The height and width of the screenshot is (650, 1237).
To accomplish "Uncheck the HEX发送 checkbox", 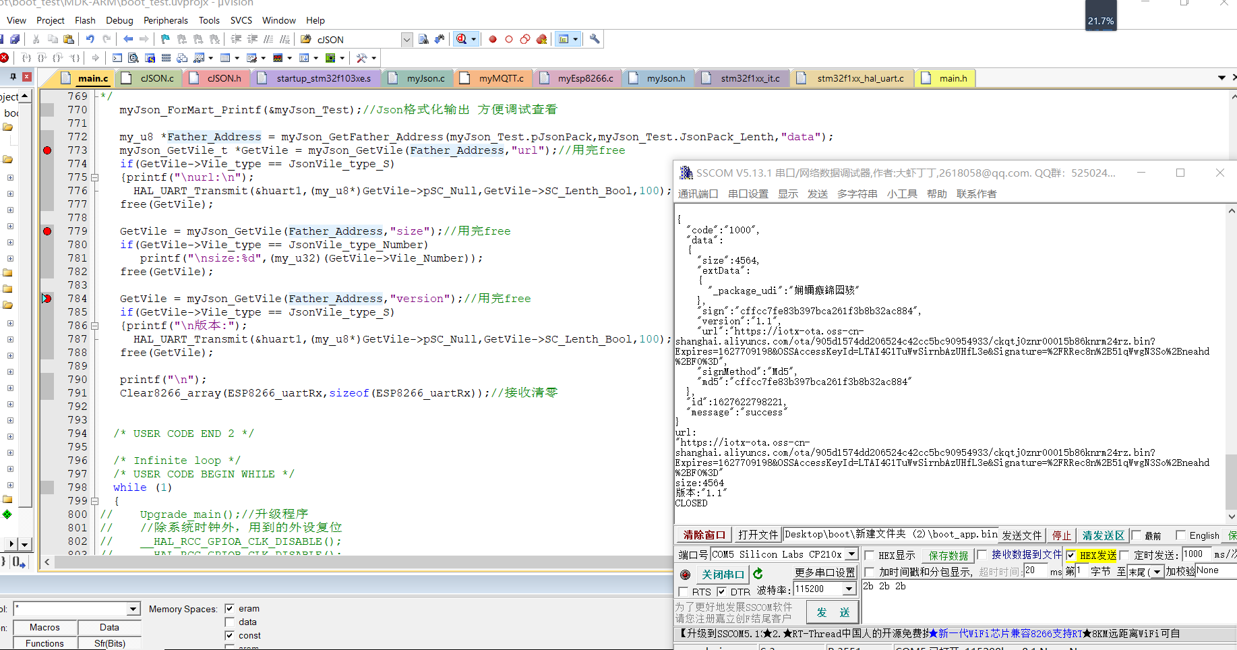I will click(x=1071, y=556).
